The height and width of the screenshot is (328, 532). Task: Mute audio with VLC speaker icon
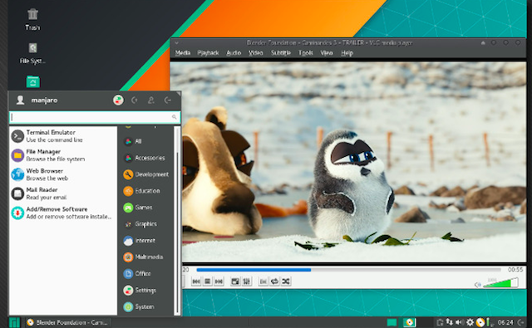[x=478, y=285]
